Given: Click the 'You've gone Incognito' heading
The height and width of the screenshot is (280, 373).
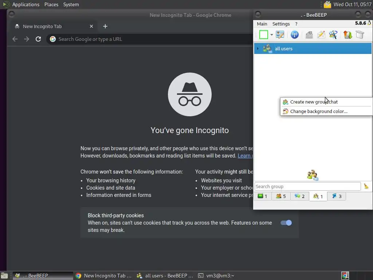Looking at the screenshot, I should [189, 131].
